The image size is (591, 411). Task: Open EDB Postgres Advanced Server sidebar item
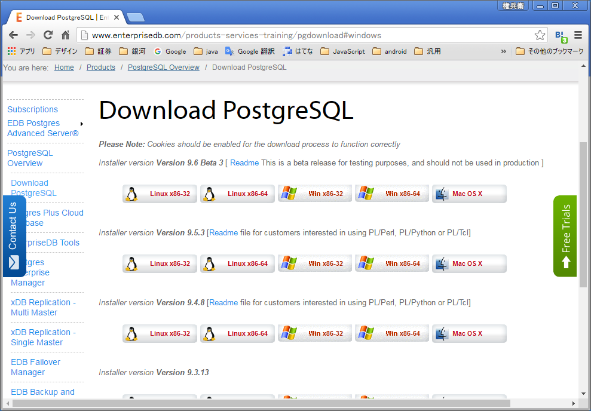point(43,128)
